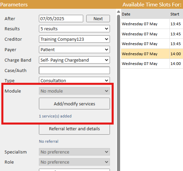Open the Role preference dropdown
183x171 pixels.
click(x=74, y=162)
